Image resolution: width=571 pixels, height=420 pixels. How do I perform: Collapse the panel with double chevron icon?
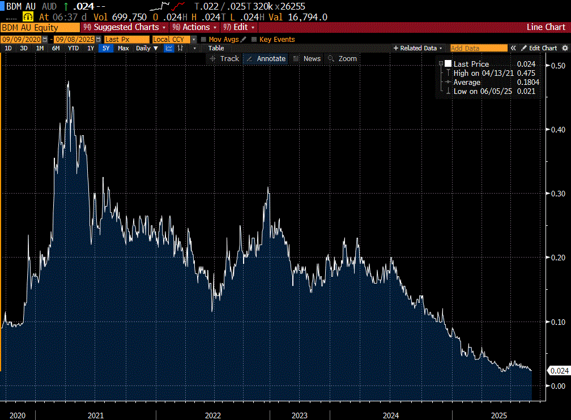click(514, 48)
